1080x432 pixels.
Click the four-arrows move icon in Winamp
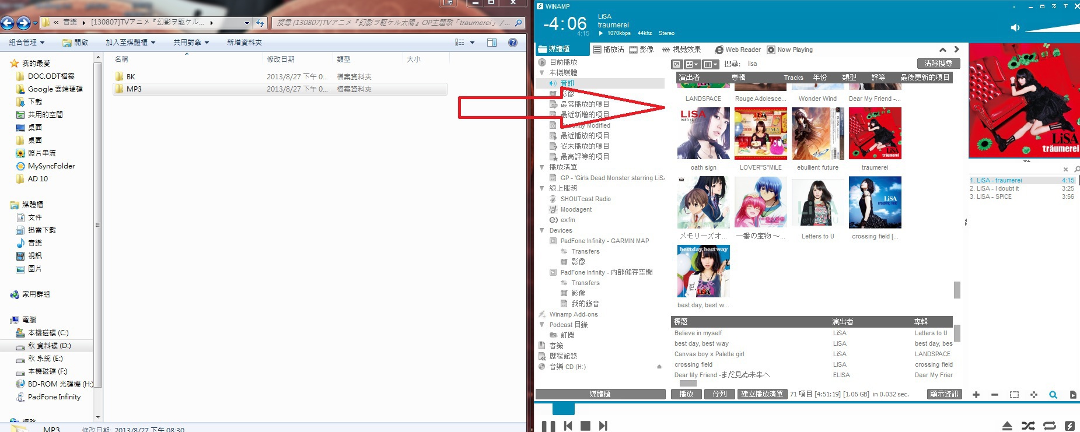1034,395
